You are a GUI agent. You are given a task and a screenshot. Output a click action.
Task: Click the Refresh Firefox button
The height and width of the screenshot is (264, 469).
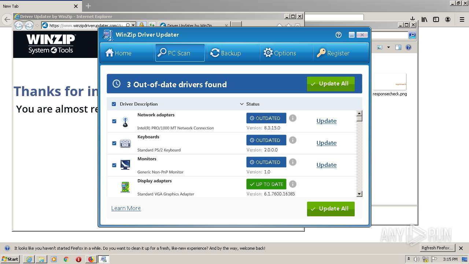point(437,248)
